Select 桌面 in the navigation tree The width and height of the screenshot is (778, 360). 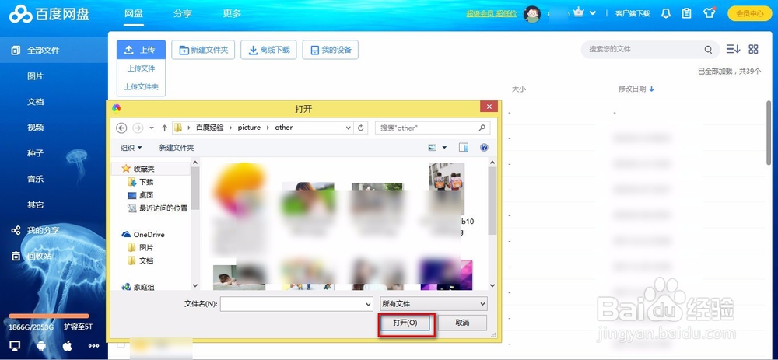[x=141, y=195]
